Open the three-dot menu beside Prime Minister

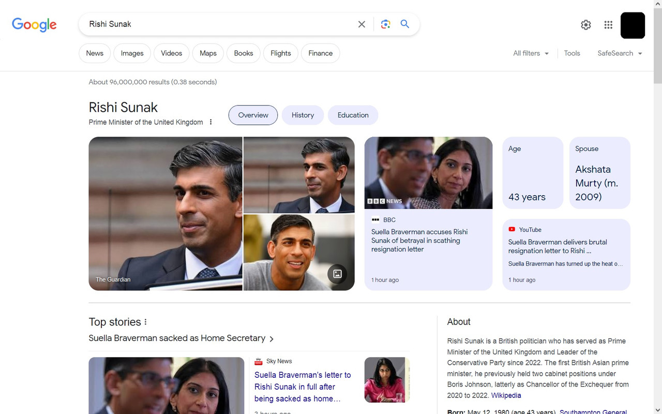pyautogui.click(x=210, y=122)
